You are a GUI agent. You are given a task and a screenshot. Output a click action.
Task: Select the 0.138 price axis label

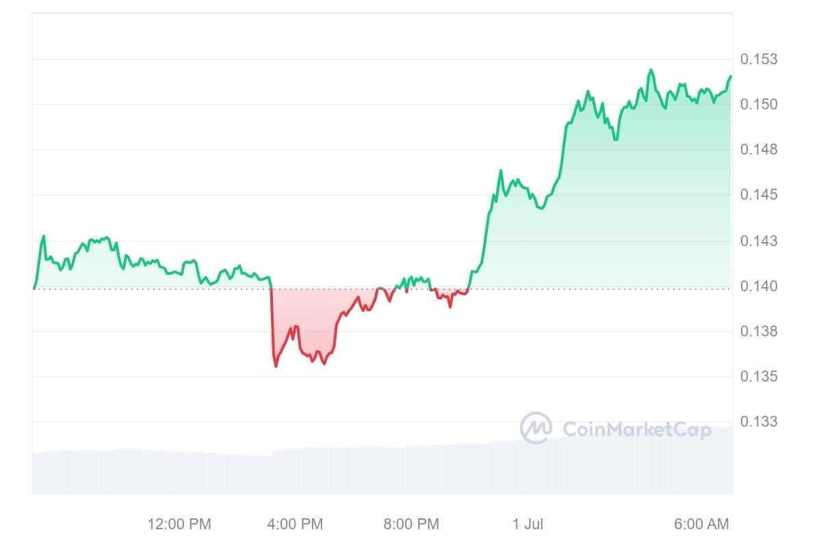pos(759,332)
